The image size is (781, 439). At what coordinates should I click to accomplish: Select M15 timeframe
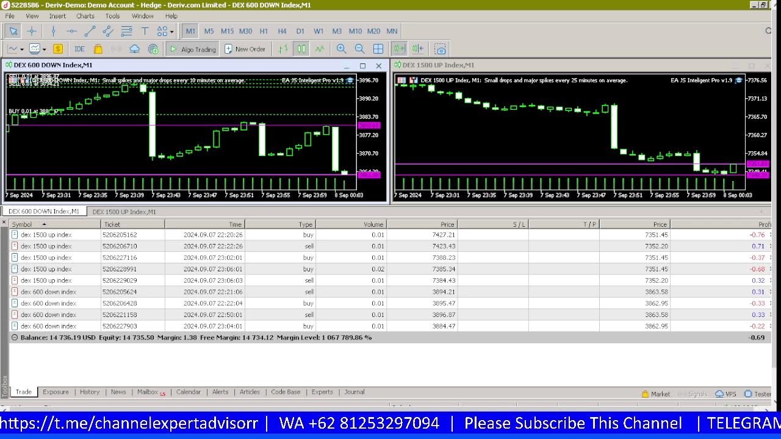(227, 31)
